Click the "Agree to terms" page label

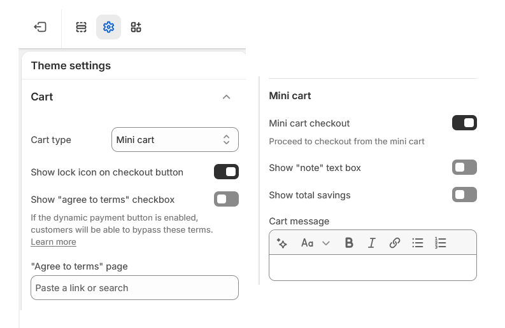click(79, 266)
